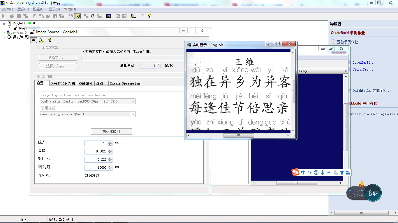Image resolution: width=398 pixels, height=223 pixels.
Task: Open the 显示(S) menu
Action: 54,9
